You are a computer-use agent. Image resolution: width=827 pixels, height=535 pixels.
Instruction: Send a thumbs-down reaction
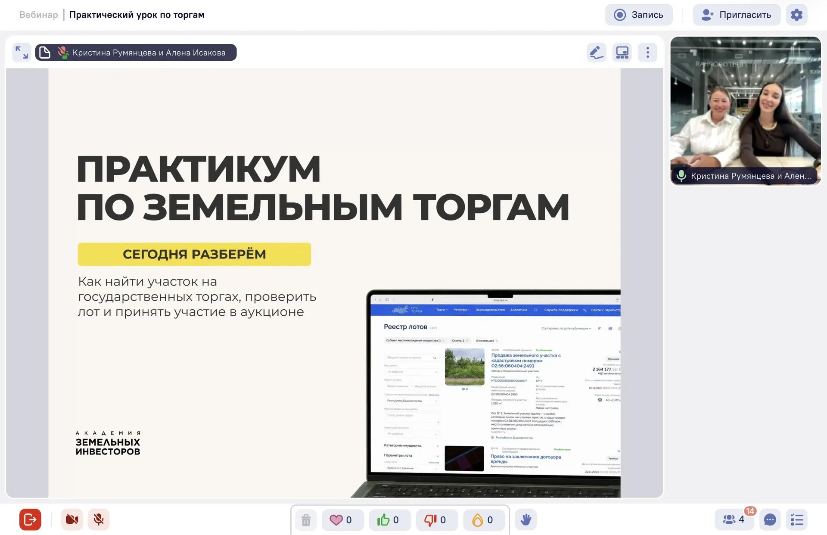[x=437, y=520]
